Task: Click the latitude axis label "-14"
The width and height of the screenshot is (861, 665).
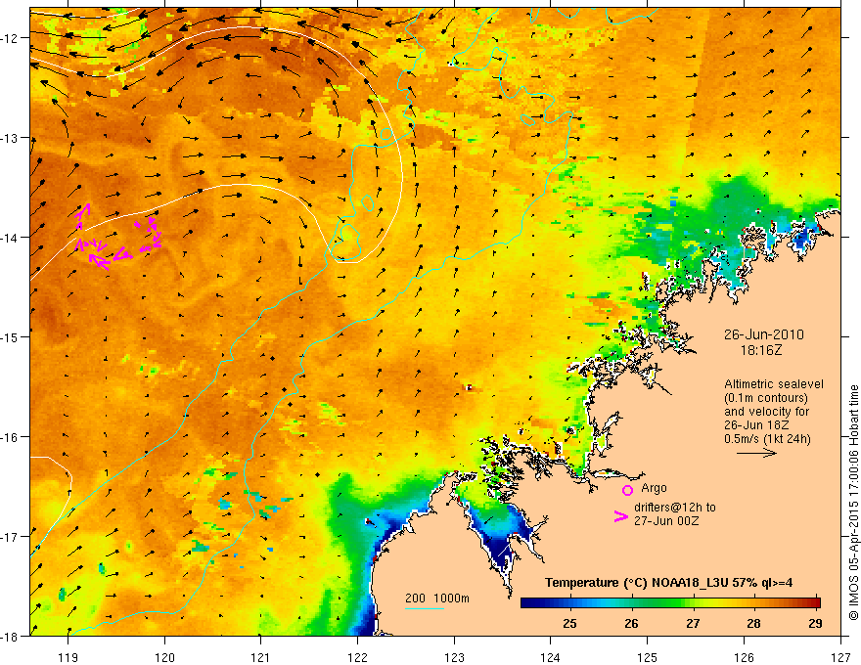Action: coord(11,238)
